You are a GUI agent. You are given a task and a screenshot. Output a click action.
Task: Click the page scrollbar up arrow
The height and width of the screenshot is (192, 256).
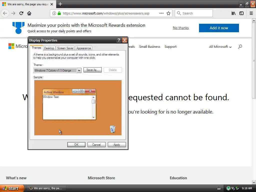tap(254, 20)
